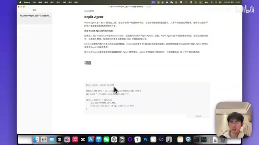
Task: Click the openai_client = OpenAI( code line
Action: (99, 100)
